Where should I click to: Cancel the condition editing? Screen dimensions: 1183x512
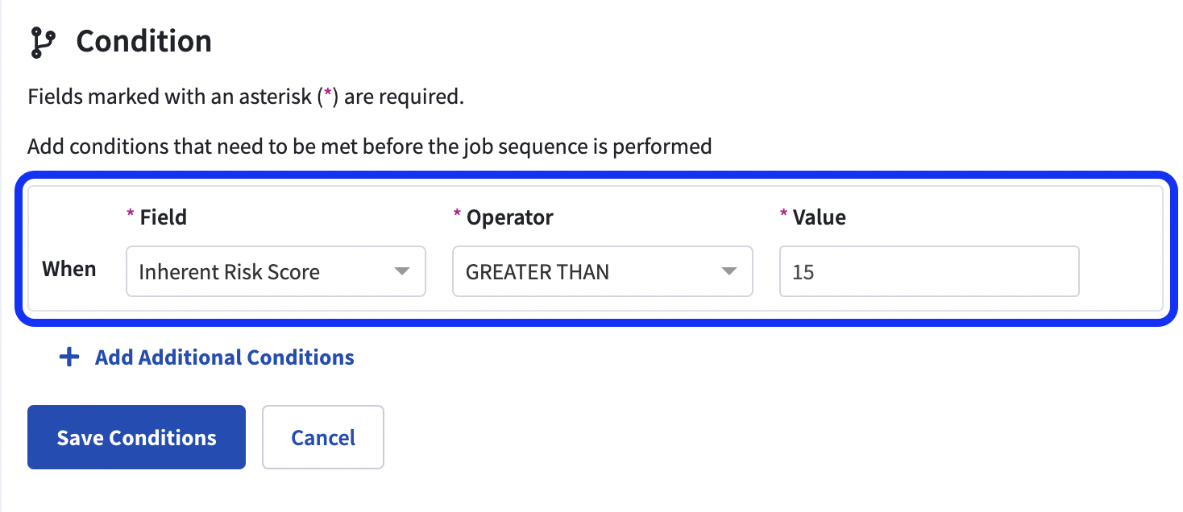pyautogui.click(x=323, y=437)
